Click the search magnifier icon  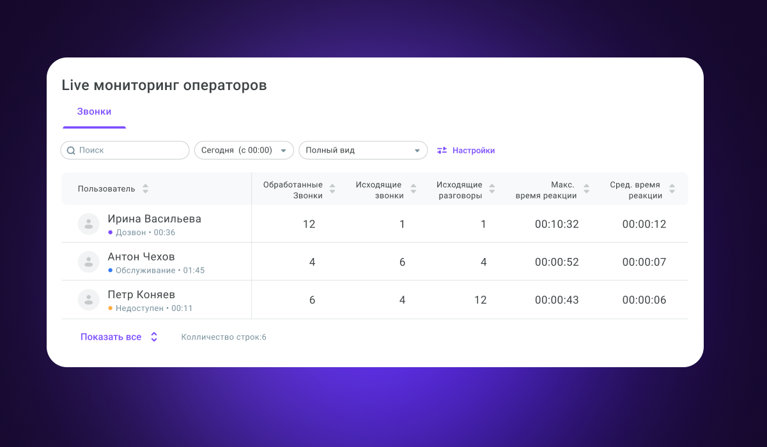(72, 151)
